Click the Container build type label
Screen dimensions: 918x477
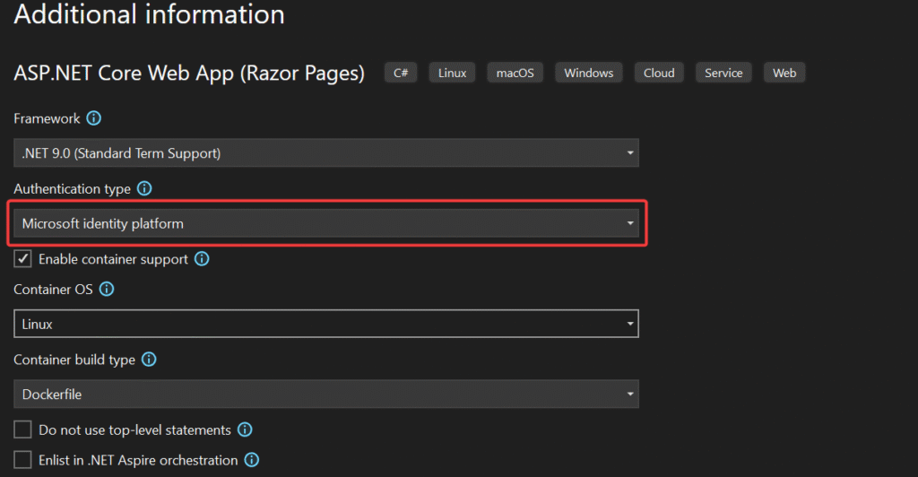click(74, 360)
